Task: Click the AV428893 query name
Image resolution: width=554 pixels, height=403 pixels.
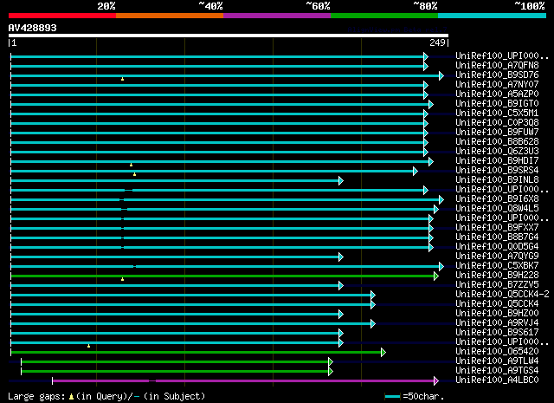Action: (33, 28)
